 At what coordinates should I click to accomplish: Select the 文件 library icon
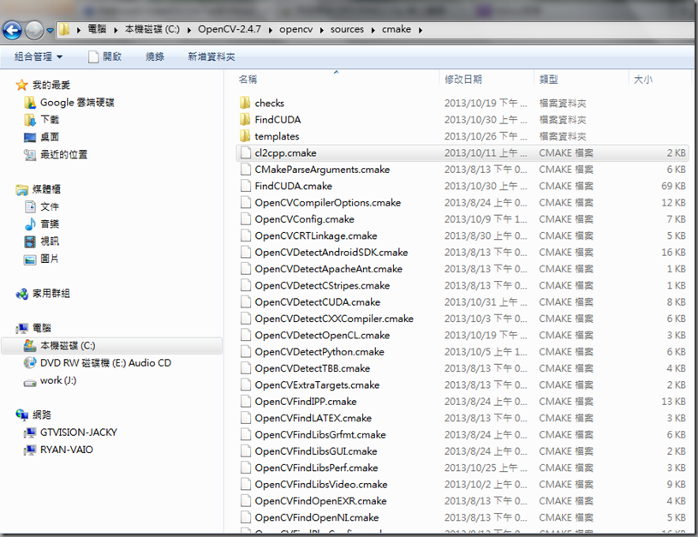[30, 206]
